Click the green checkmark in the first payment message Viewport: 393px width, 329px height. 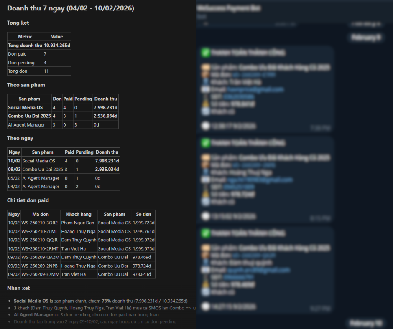pos(205,53)
